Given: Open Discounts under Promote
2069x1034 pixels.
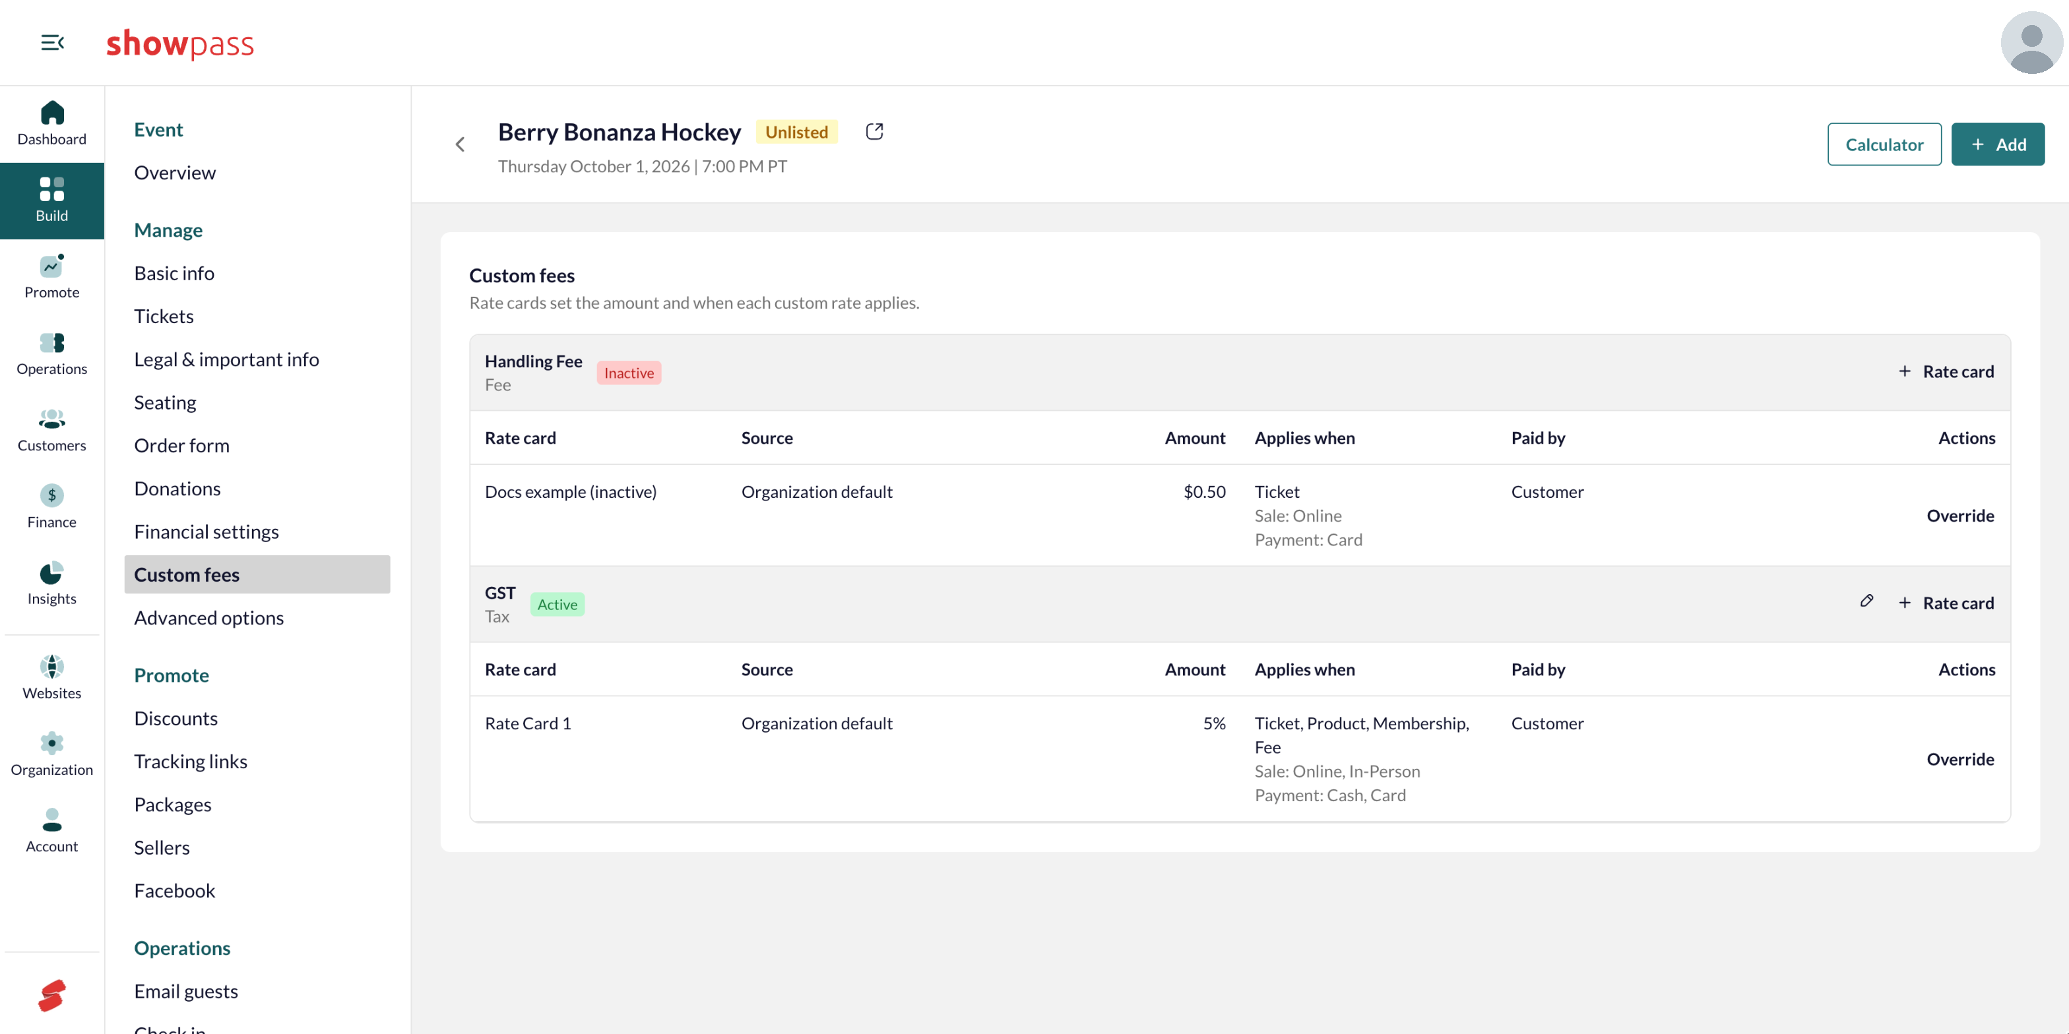Looking at the screenshot, I should pos(176,717).
